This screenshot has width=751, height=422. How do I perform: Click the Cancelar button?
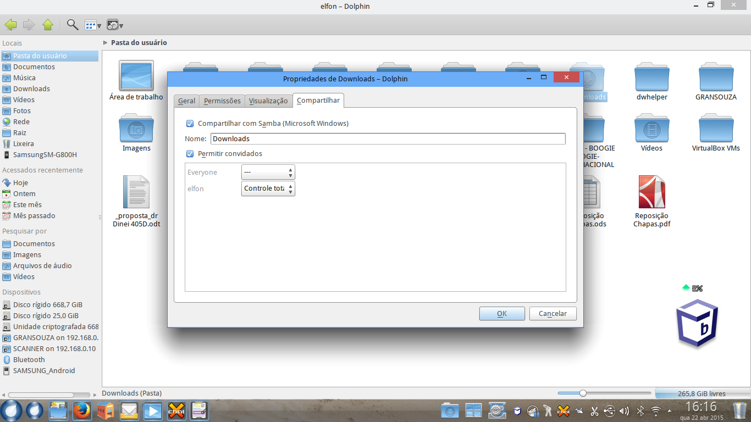point(553,313)
